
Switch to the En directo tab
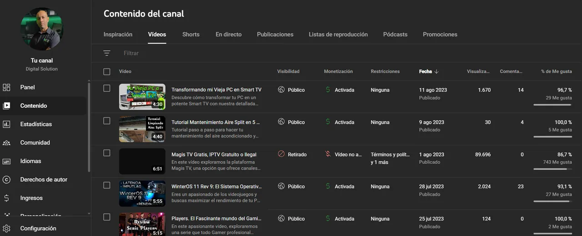pos(229,34)
